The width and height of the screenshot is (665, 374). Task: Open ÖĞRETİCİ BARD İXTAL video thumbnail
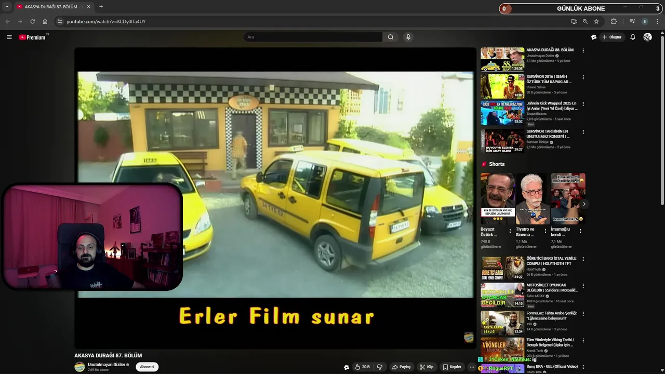click(502, 268)
